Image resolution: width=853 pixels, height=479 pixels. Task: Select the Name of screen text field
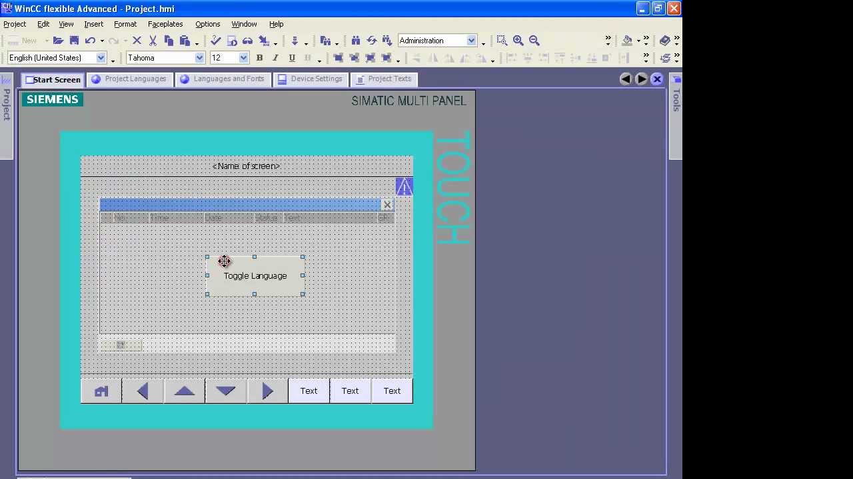(246, 166)
